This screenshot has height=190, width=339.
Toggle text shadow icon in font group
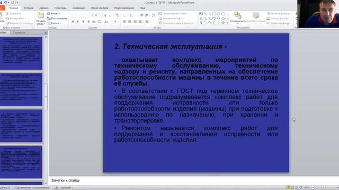tap(88, 22)
